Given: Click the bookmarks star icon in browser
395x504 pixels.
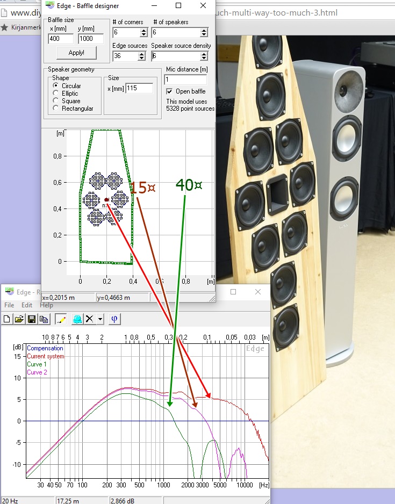Looking at the screenshot, I should [x=4, y=27].
